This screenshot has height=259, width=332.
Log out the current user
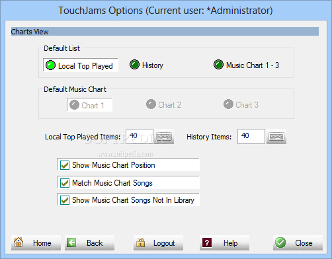[x=158, y=242]
